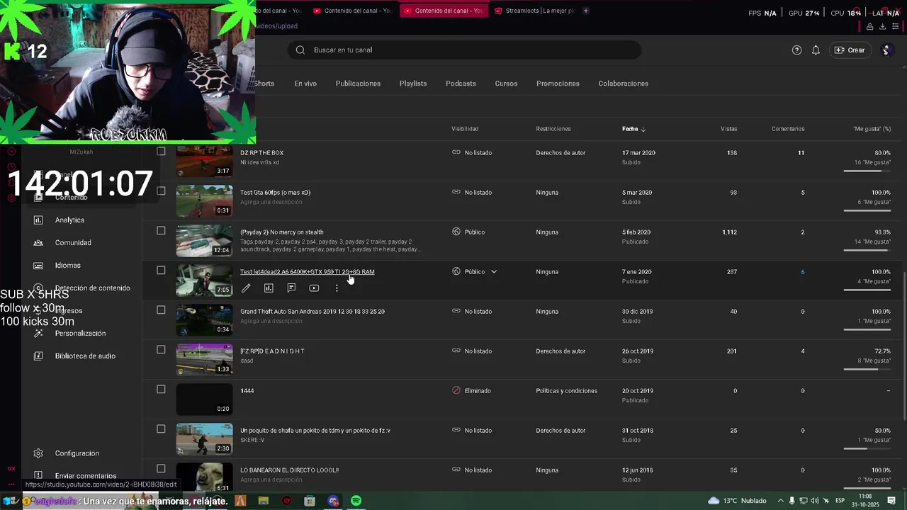Click the Idiomas sidebar icon

coord(38,266)
